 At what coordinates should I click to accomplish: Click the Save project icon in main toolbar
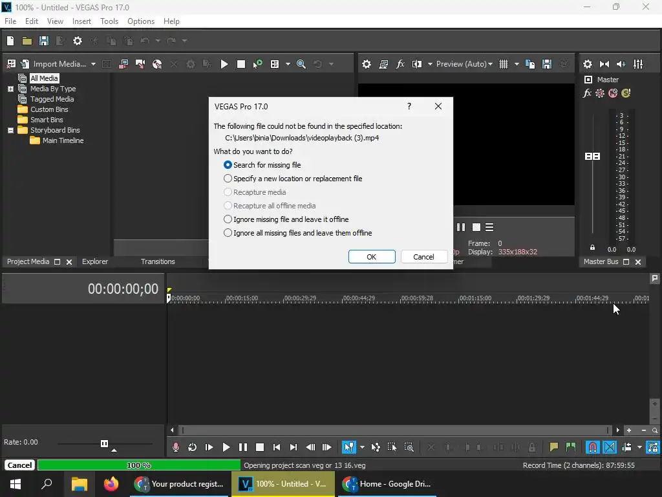tap(43, 41)
